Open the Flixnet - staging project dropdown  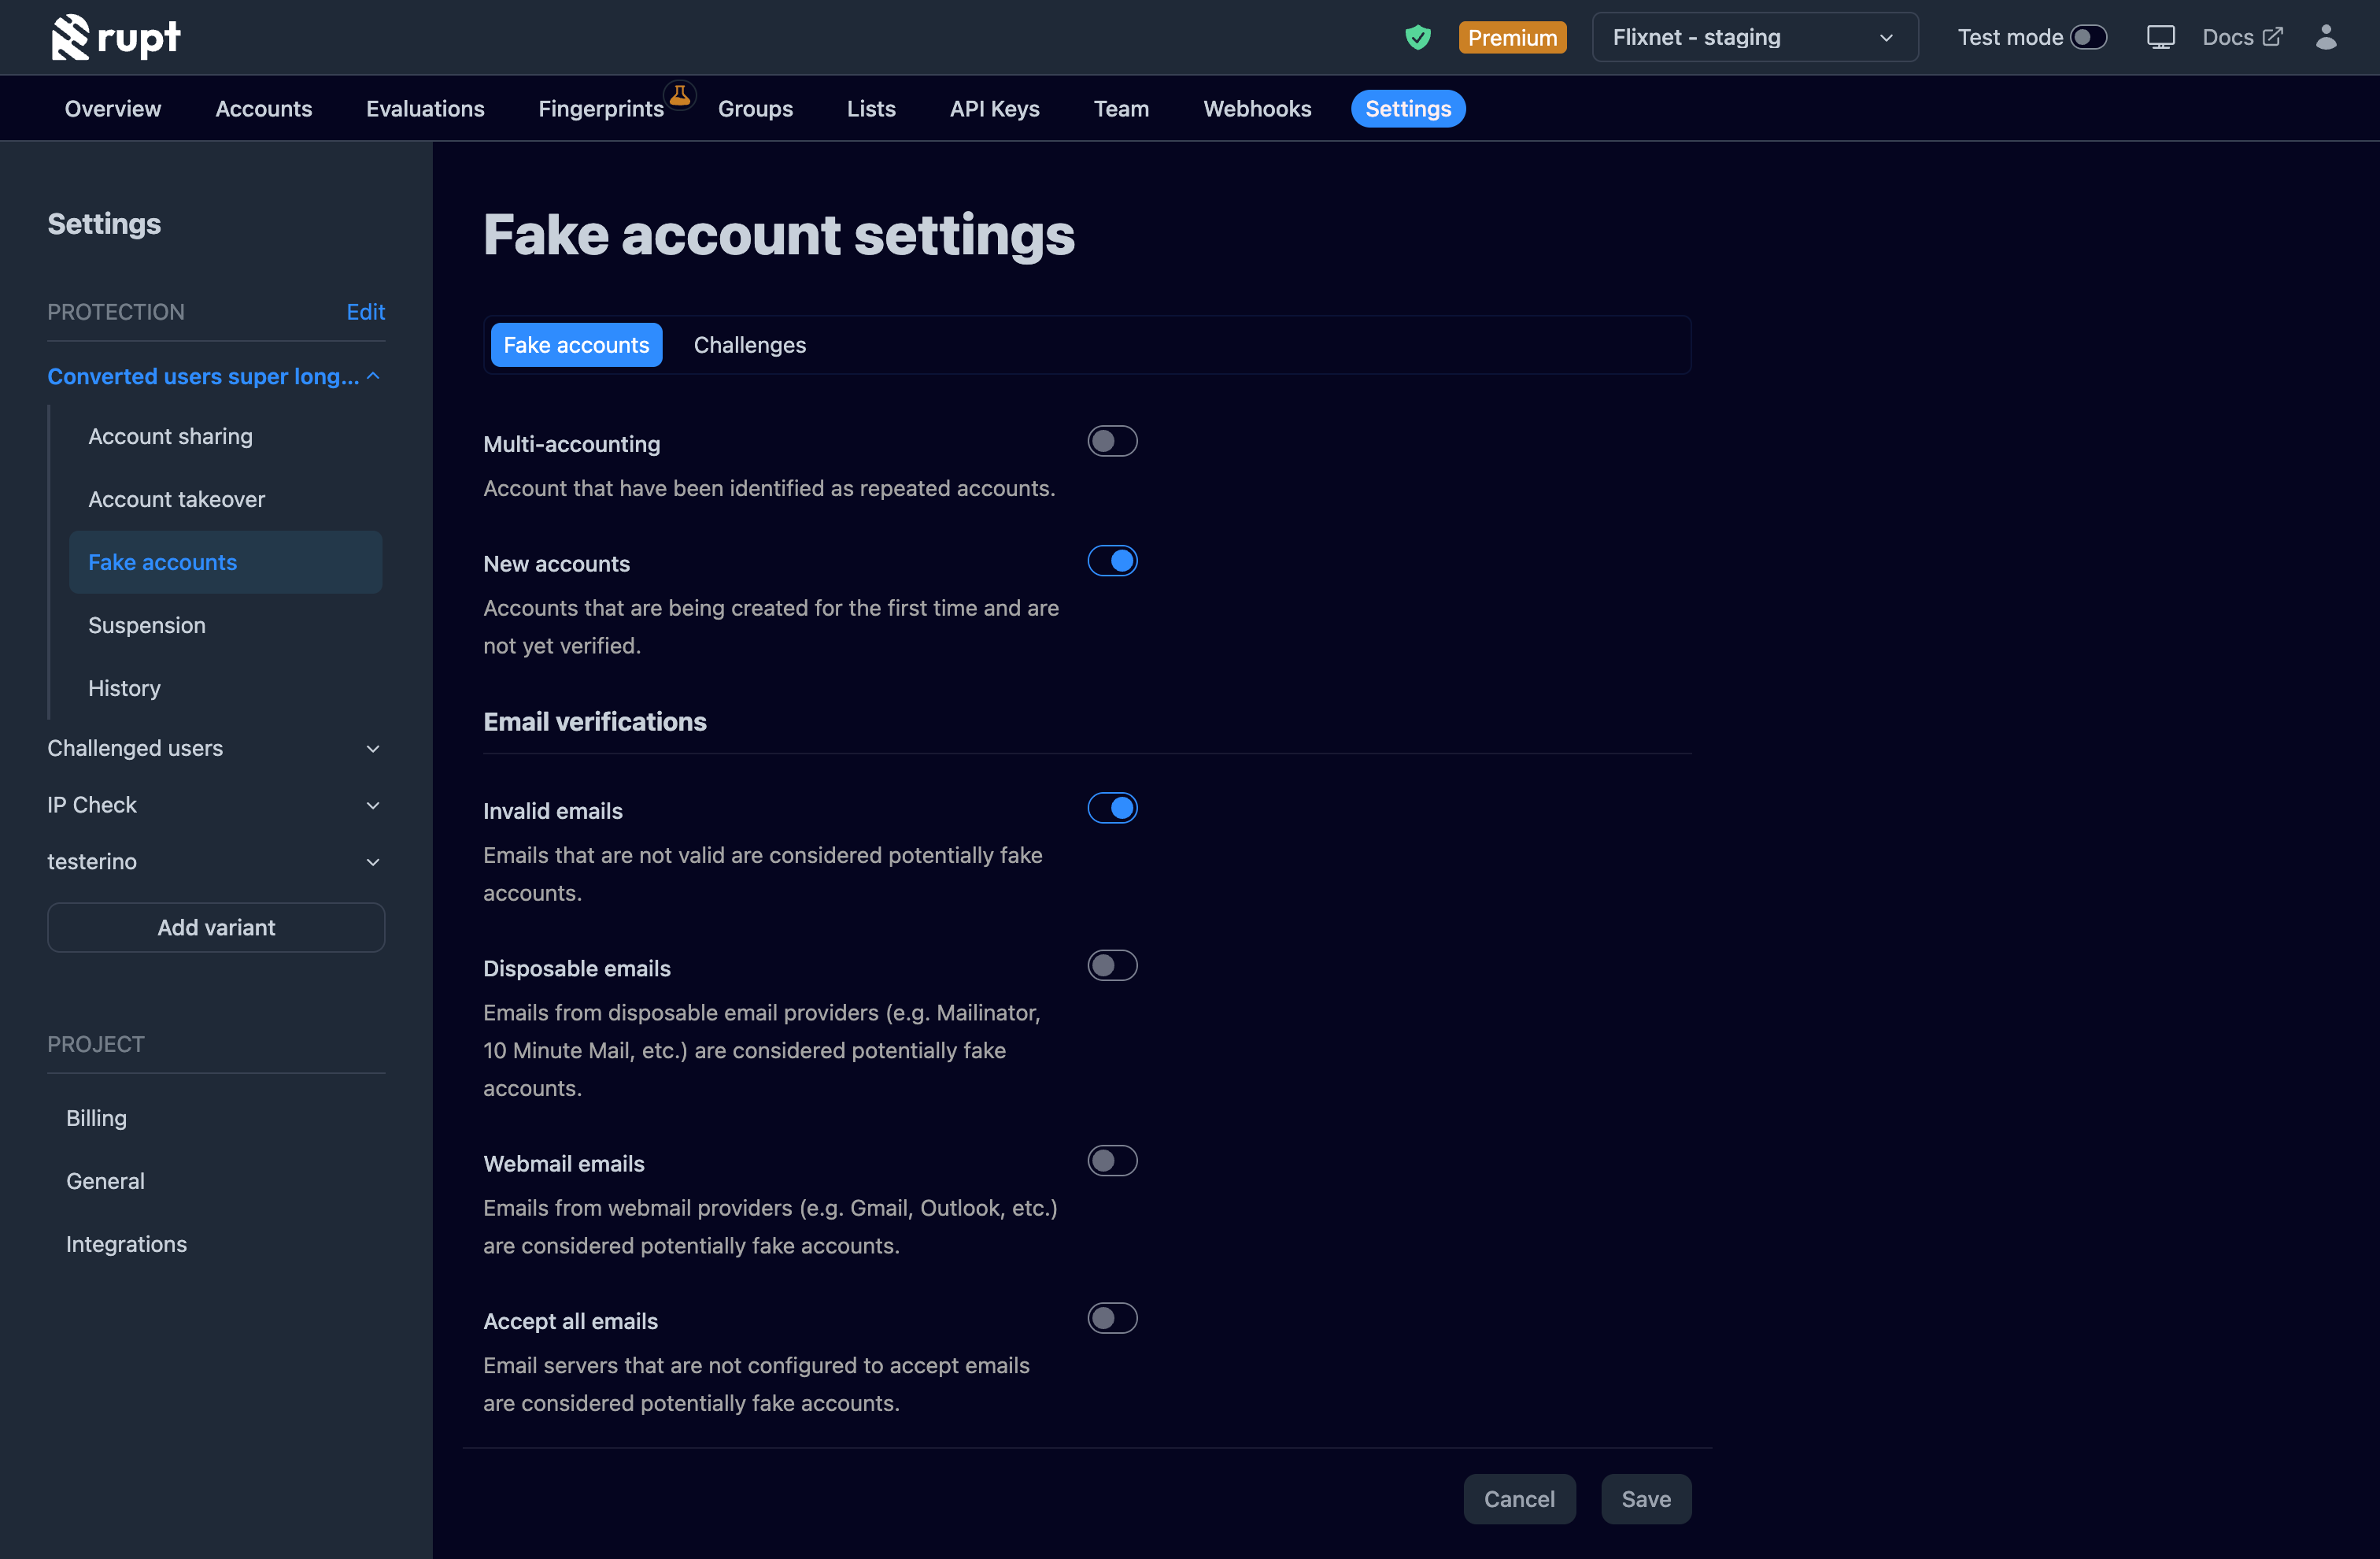[1754, 38]
